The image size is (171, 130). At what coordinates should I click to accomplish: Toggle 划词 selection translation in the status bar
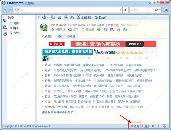pos(145,126)
